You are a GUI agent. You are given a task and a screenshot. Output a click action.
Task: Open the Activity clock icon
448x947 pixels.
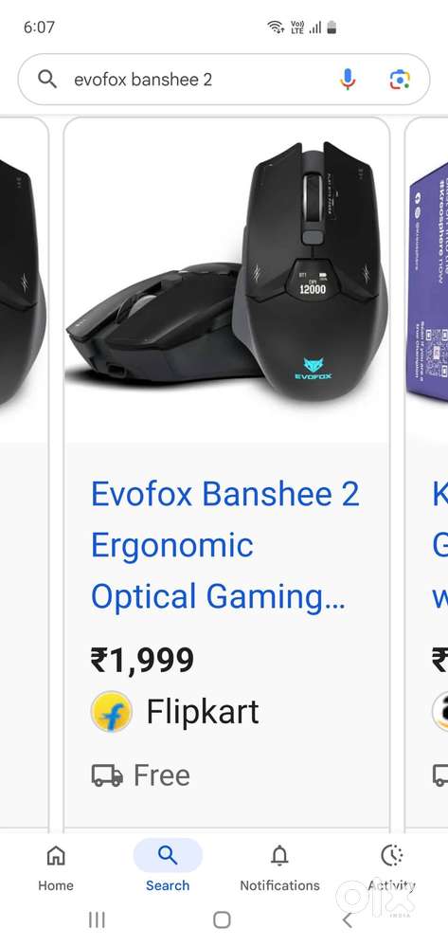click(392, 855)
